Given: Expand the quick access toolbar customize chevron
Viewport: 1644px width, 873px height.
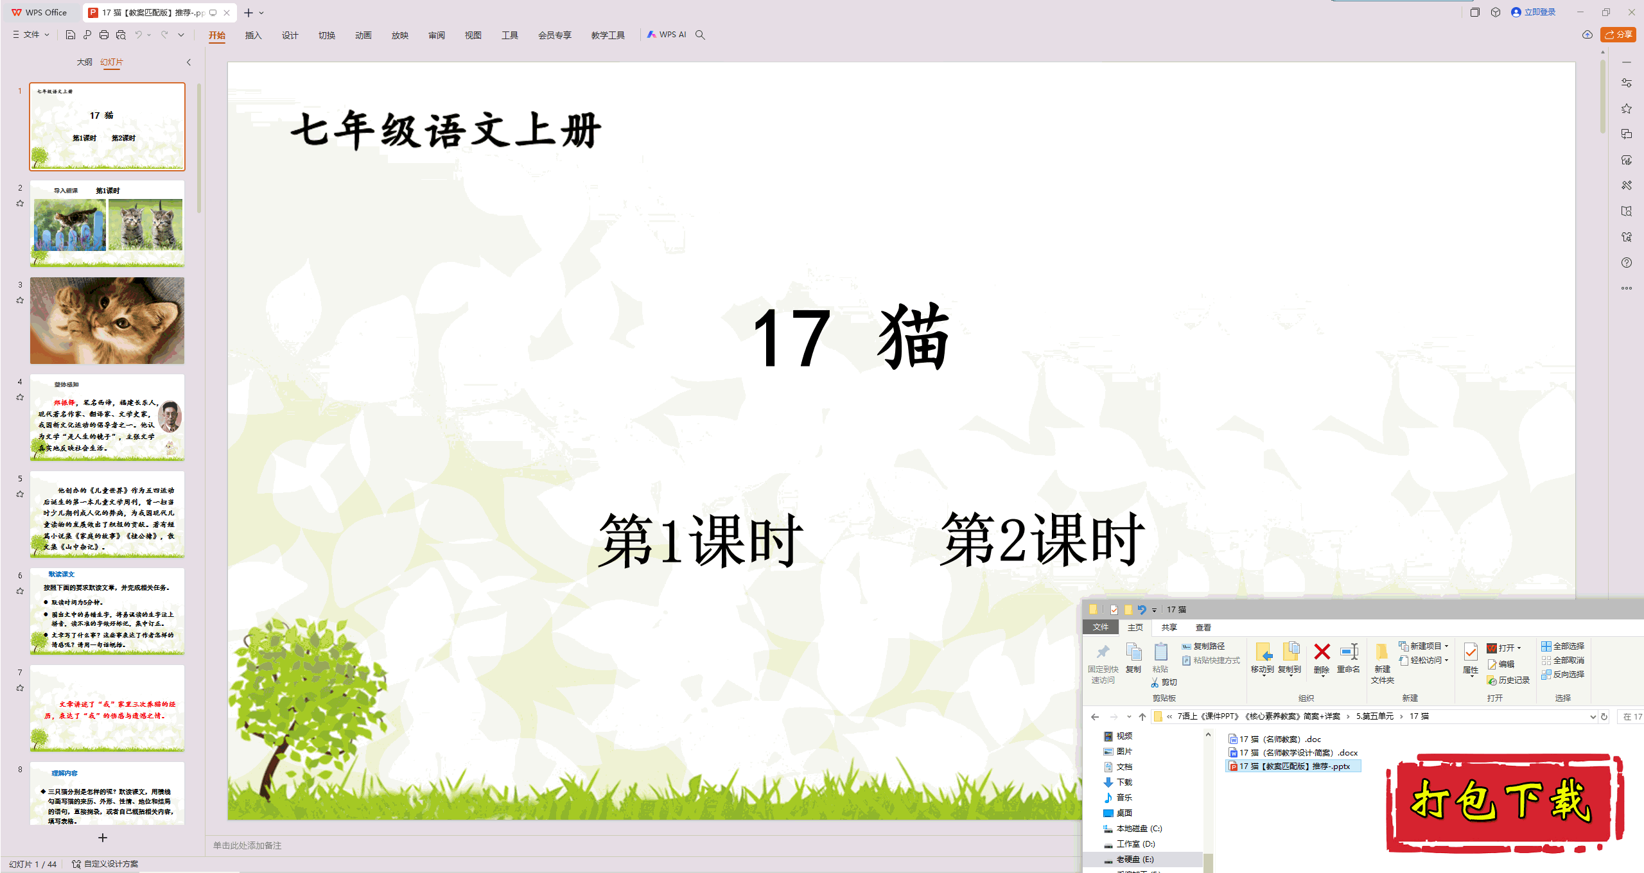Looking at the screenshot, I should pyautogui.click(x=181, y=35).
